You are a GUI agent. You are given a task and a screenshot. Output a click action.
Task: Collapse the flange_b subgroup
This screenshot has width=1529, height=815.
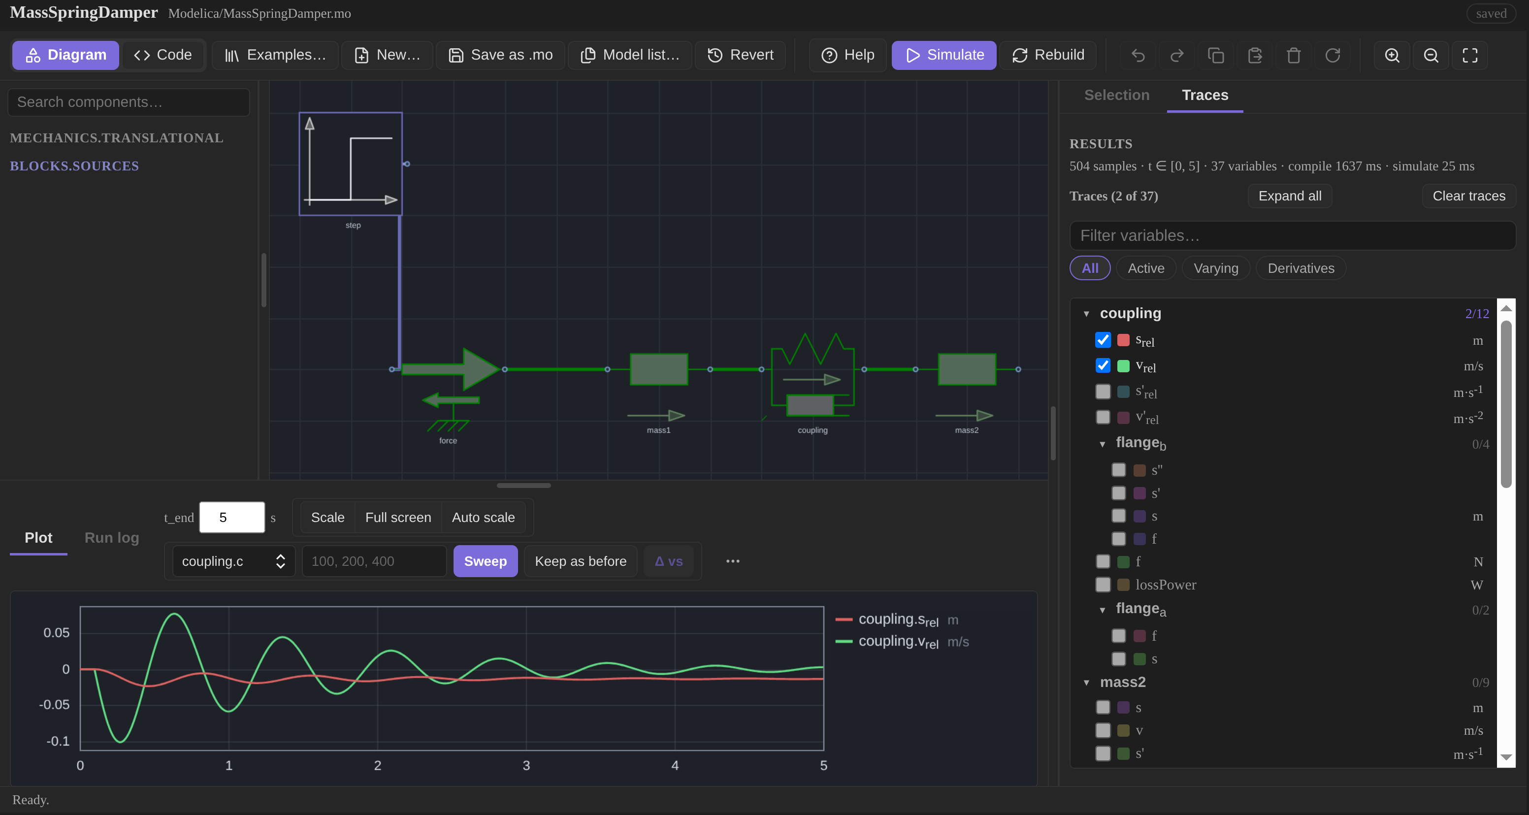(1102, 444)
